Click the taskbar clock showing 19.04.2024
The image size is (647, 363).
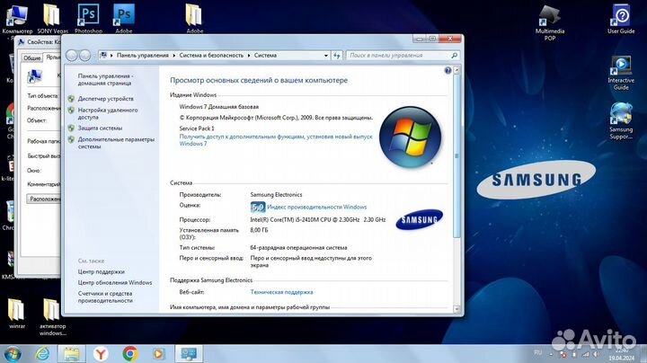coord(622,354)
